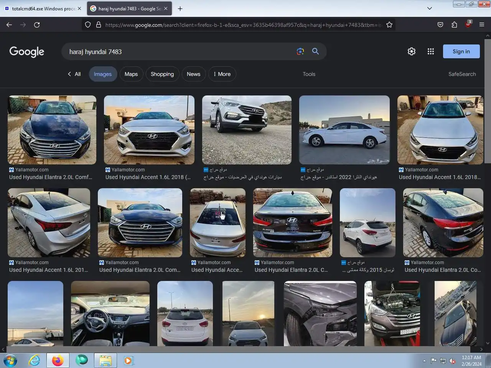Screen dimensions: 491x368
Task: Open the Used Hyundai Elantra 2.0L Comf... link
Action: [51, 177]
